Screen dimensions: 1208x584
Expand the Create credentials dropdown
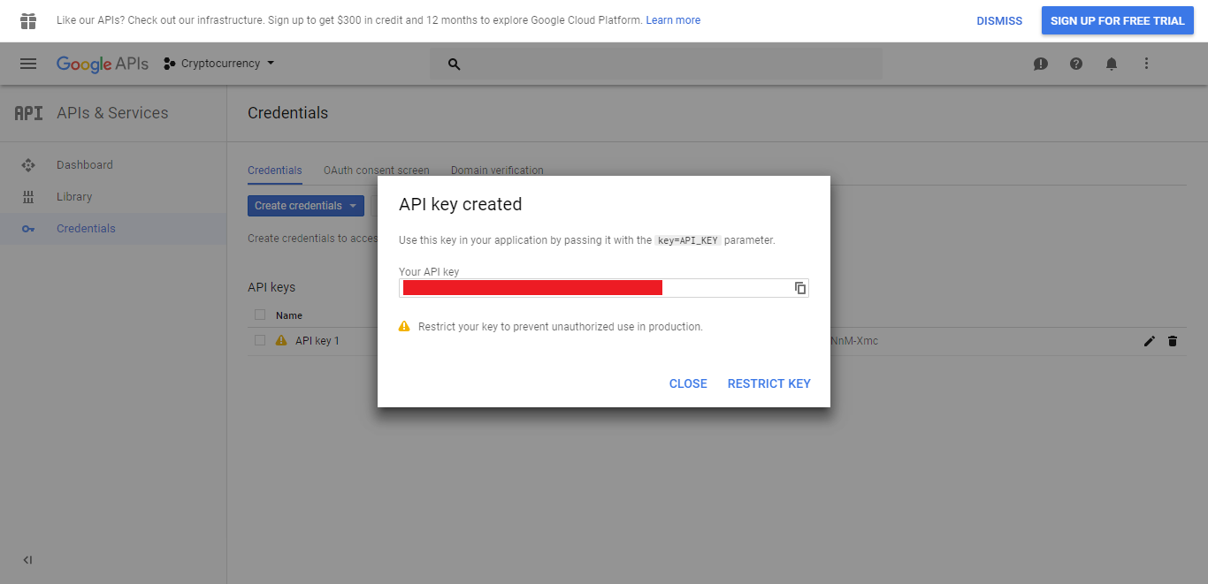coord(305,205)
